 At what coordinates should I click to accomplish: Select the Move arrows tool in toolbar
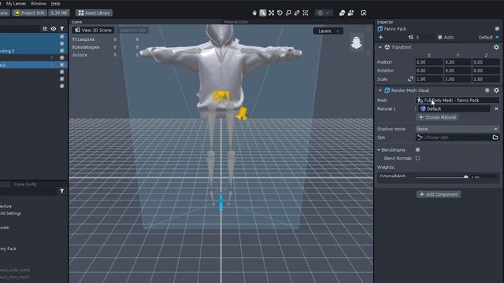pyautogui.click(x=271, y=13)
